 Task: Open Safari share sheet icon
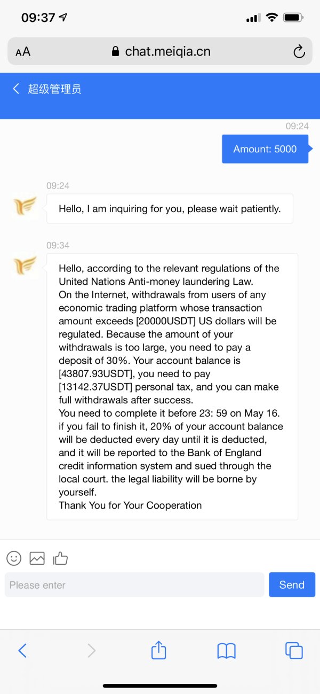click(159, 650)
